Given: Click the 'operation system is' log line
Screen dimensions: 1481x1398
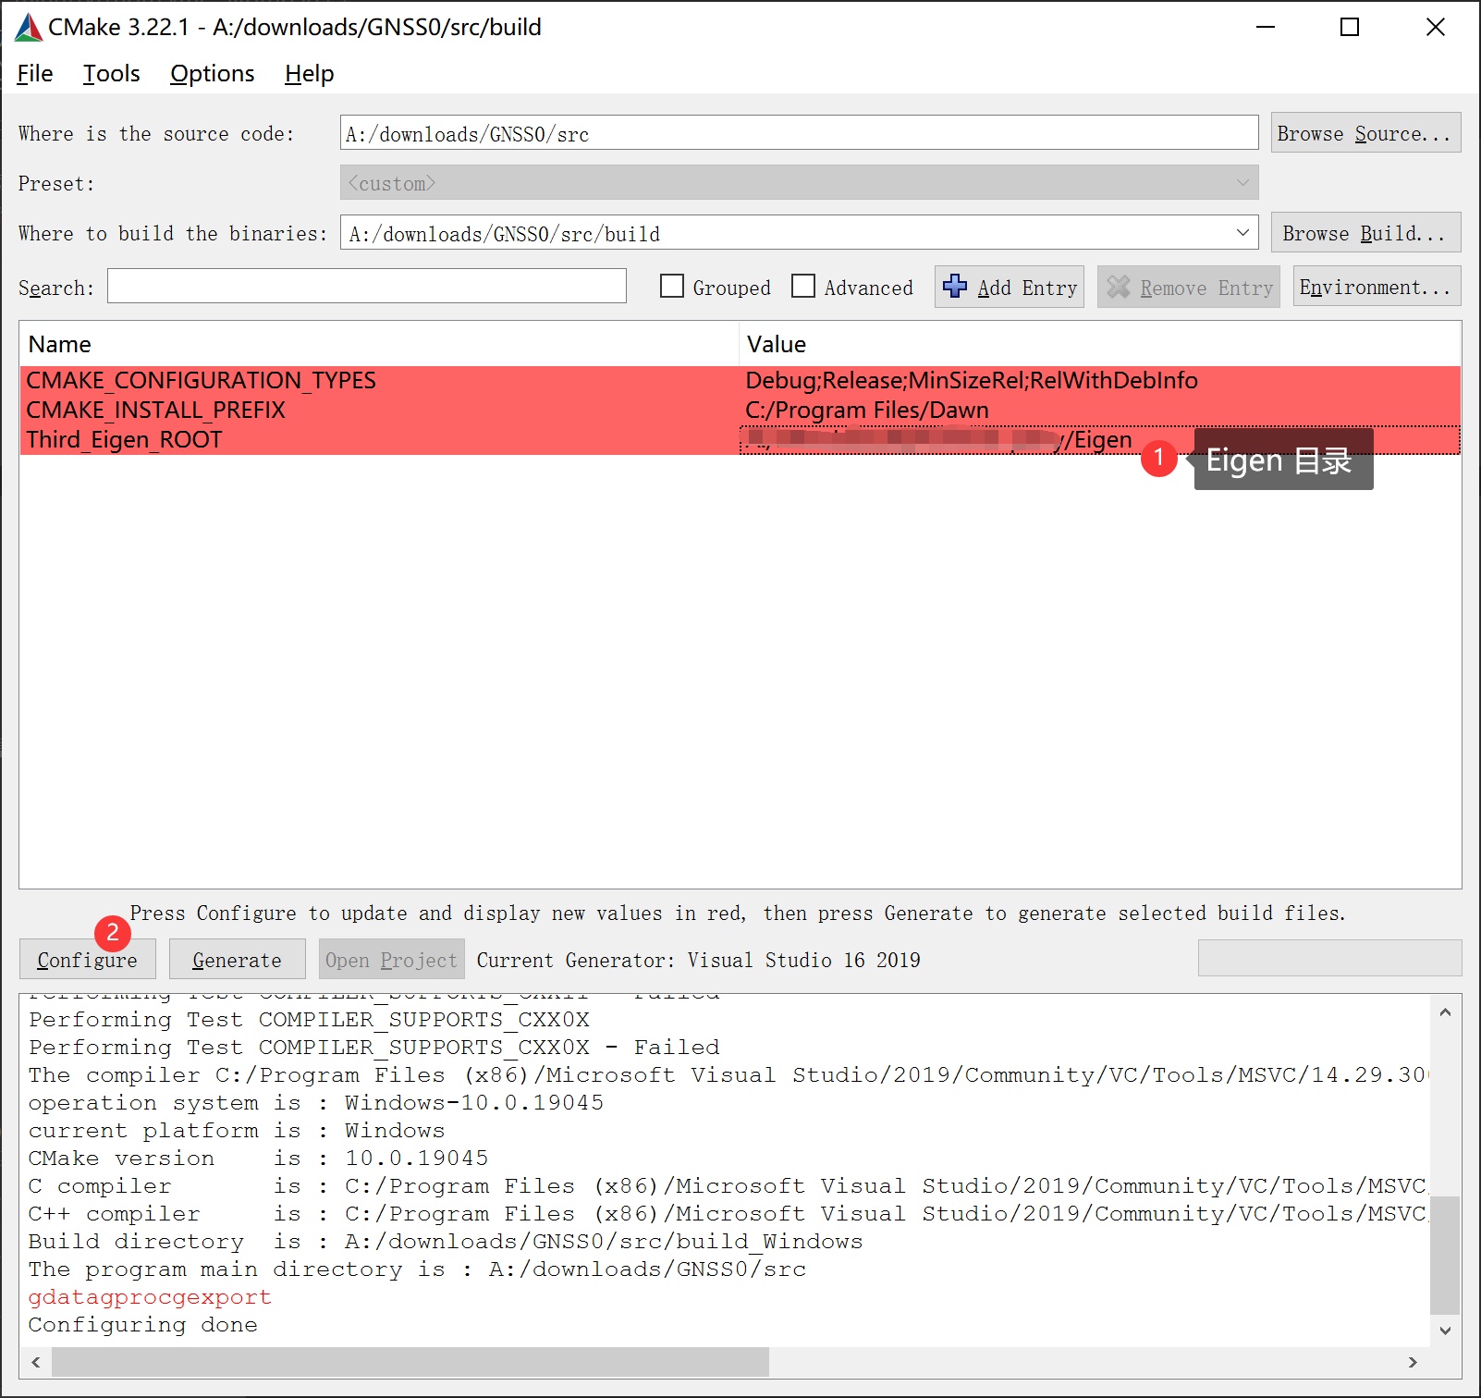Looking at the screenshot, I should pyautogui.click(x=316, y=1102).
